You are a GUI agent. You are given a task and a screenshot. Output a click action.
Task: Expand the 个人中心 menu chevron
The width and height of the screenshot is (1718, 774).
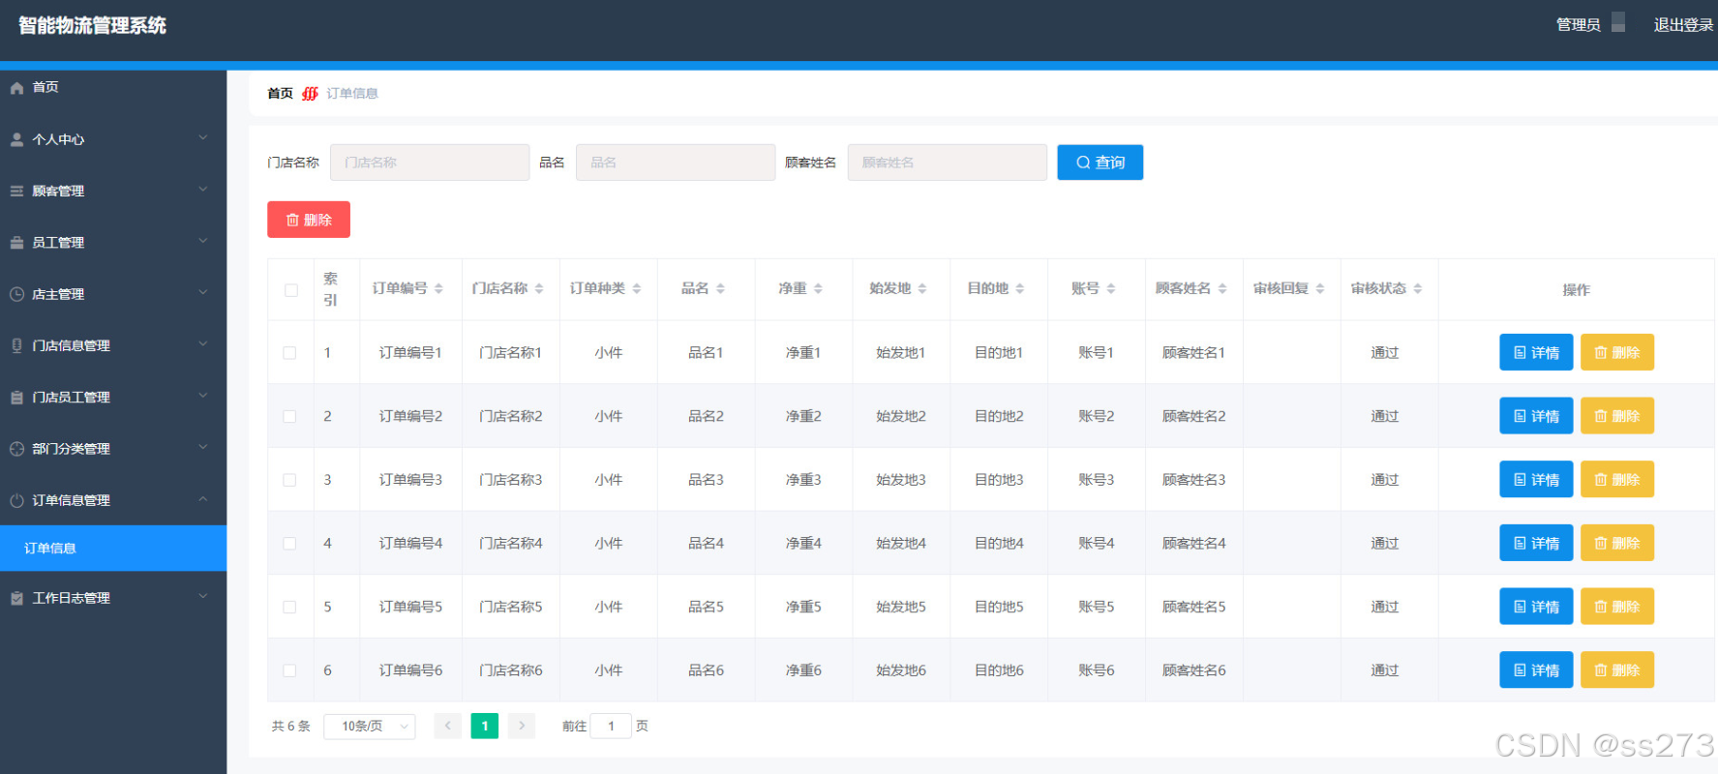tap(203, 137)
